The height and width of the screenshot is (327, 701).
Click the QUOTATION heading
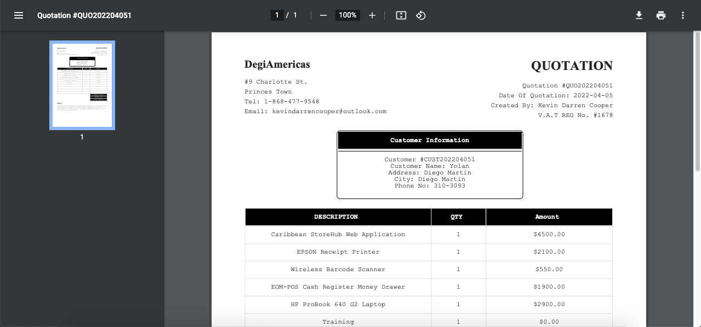coord(572,66)
